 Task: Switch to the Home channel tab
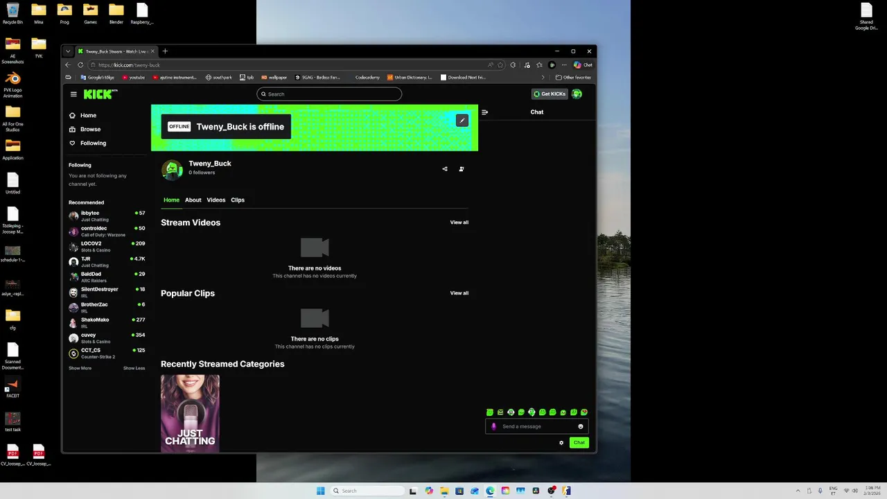click(x=171, y=200)
